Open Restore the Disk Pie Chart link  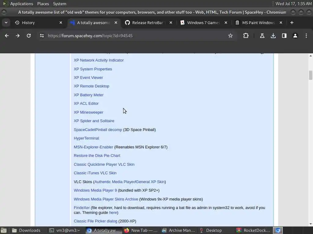(97, 156)
